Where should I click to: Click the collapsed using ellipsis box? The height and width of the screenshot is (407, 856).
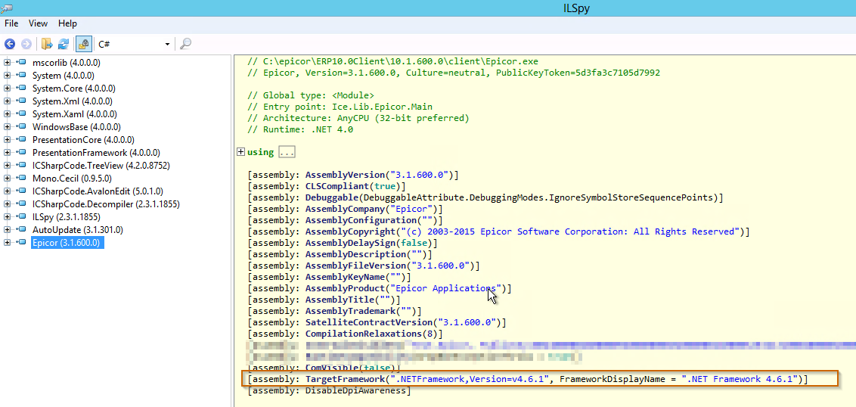(287, 152)
